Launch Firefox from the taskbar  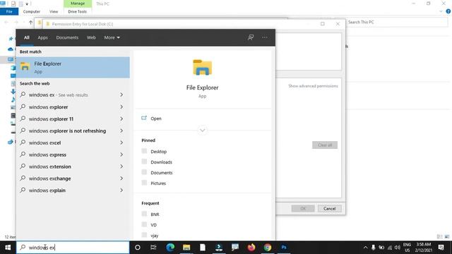251,248
